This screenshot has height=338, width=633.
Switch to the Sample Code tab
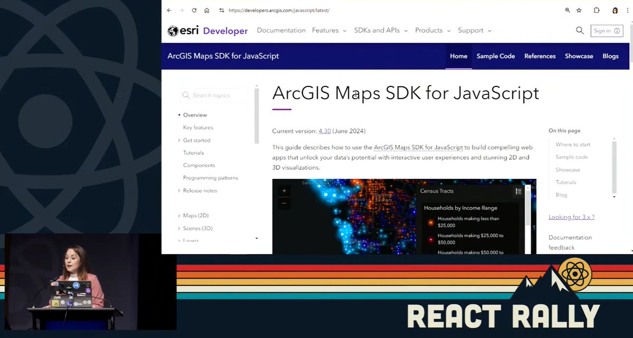coord(496,56)
